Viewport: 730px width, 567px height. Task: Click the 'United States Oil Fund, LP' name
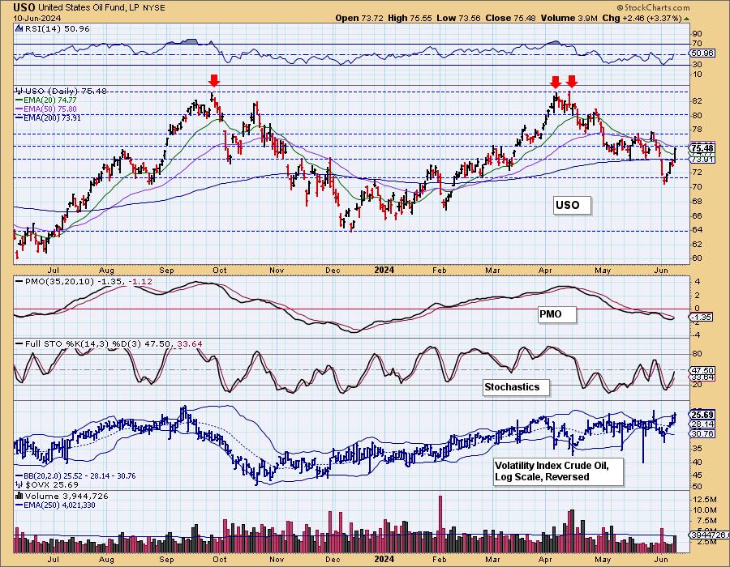coord(89,7)
